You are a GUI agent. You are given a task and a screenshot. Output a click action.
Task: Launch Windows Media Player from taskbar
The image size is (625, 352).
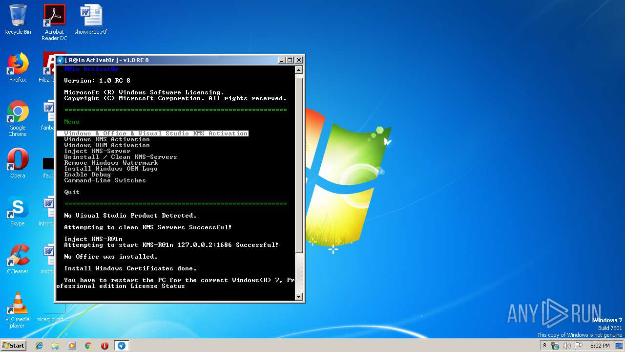point(72,346)
